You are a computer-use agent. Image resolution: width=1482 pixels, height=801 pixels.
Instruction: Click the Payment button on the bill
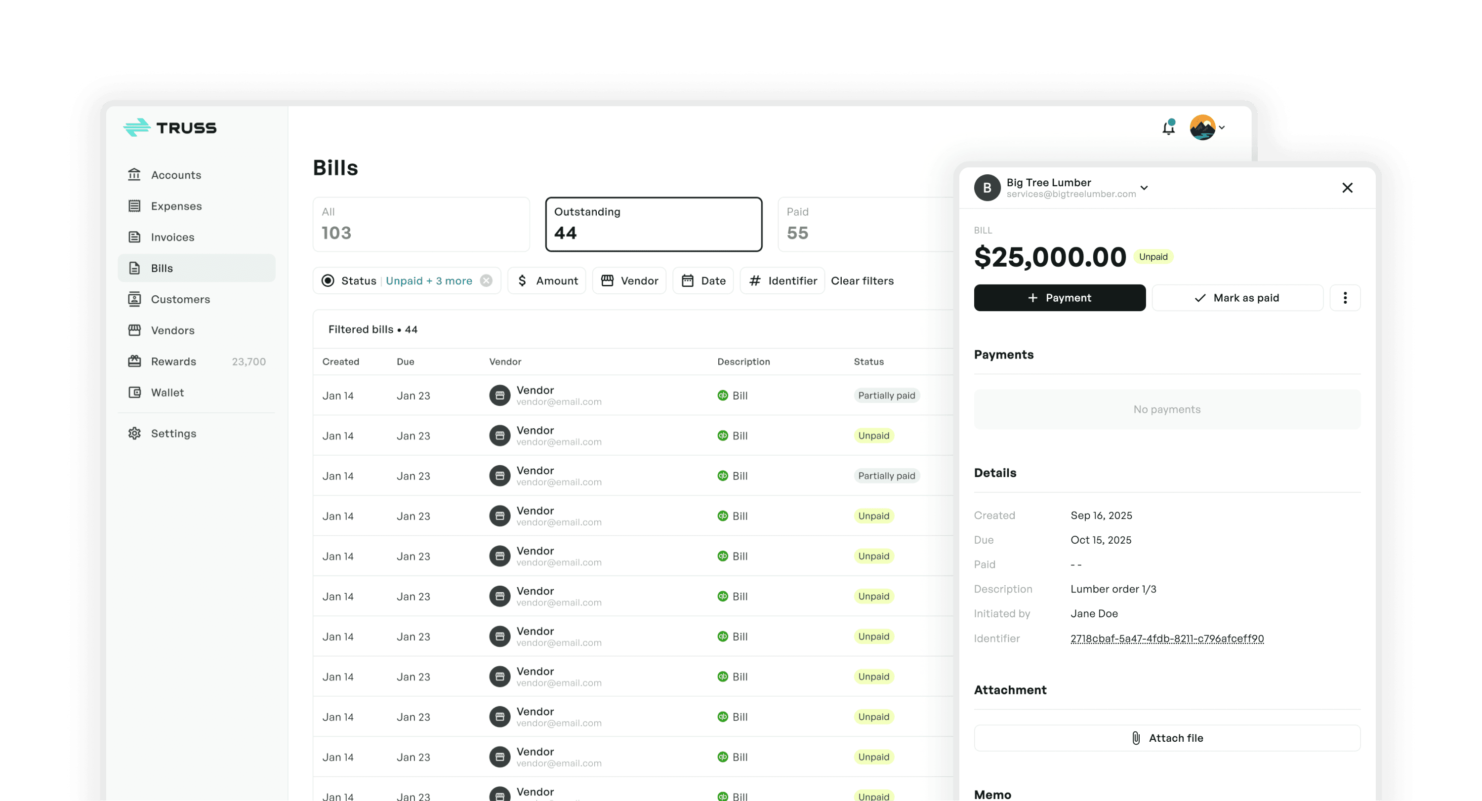click(x=1059, y=297)
